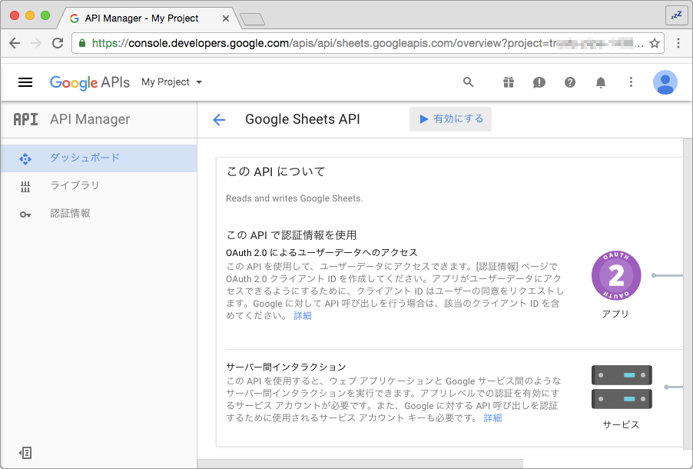Open the Chrome three-dot menu

678,43
